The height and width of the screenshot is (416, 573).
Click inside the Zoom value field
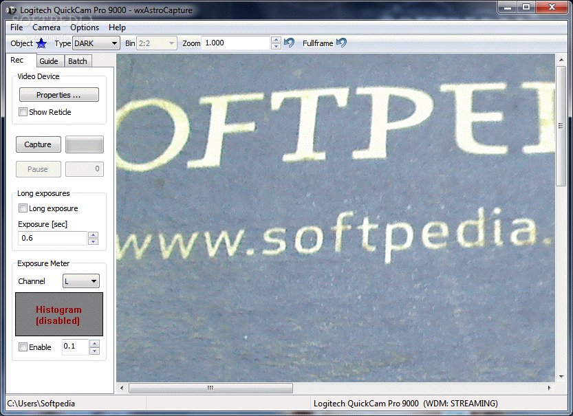pyautogui.click(x=235, y=43)
